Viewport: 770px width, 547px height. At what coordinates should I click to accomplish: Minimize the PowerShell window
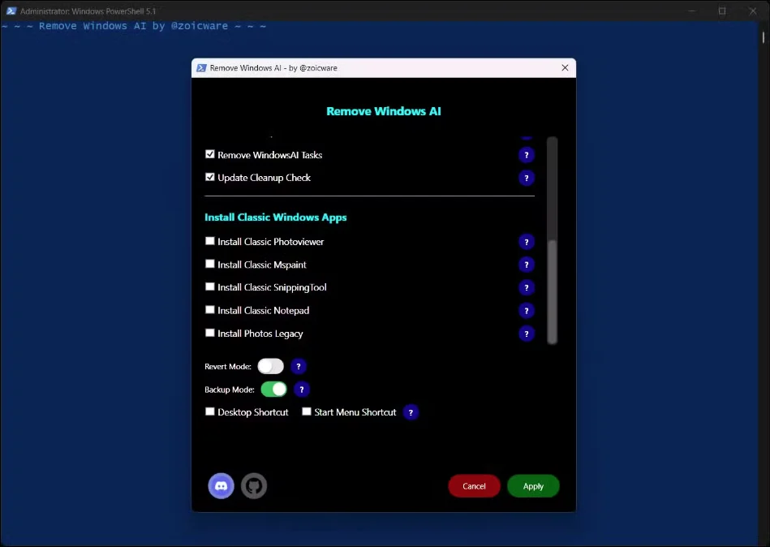[x=692, y=11]
